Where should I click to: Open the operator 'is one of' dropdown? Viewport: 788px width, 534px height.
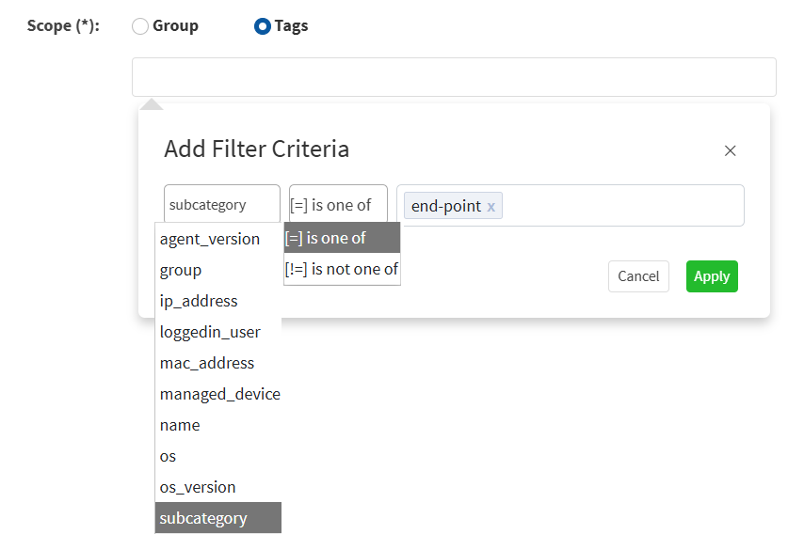coord(338,205)
